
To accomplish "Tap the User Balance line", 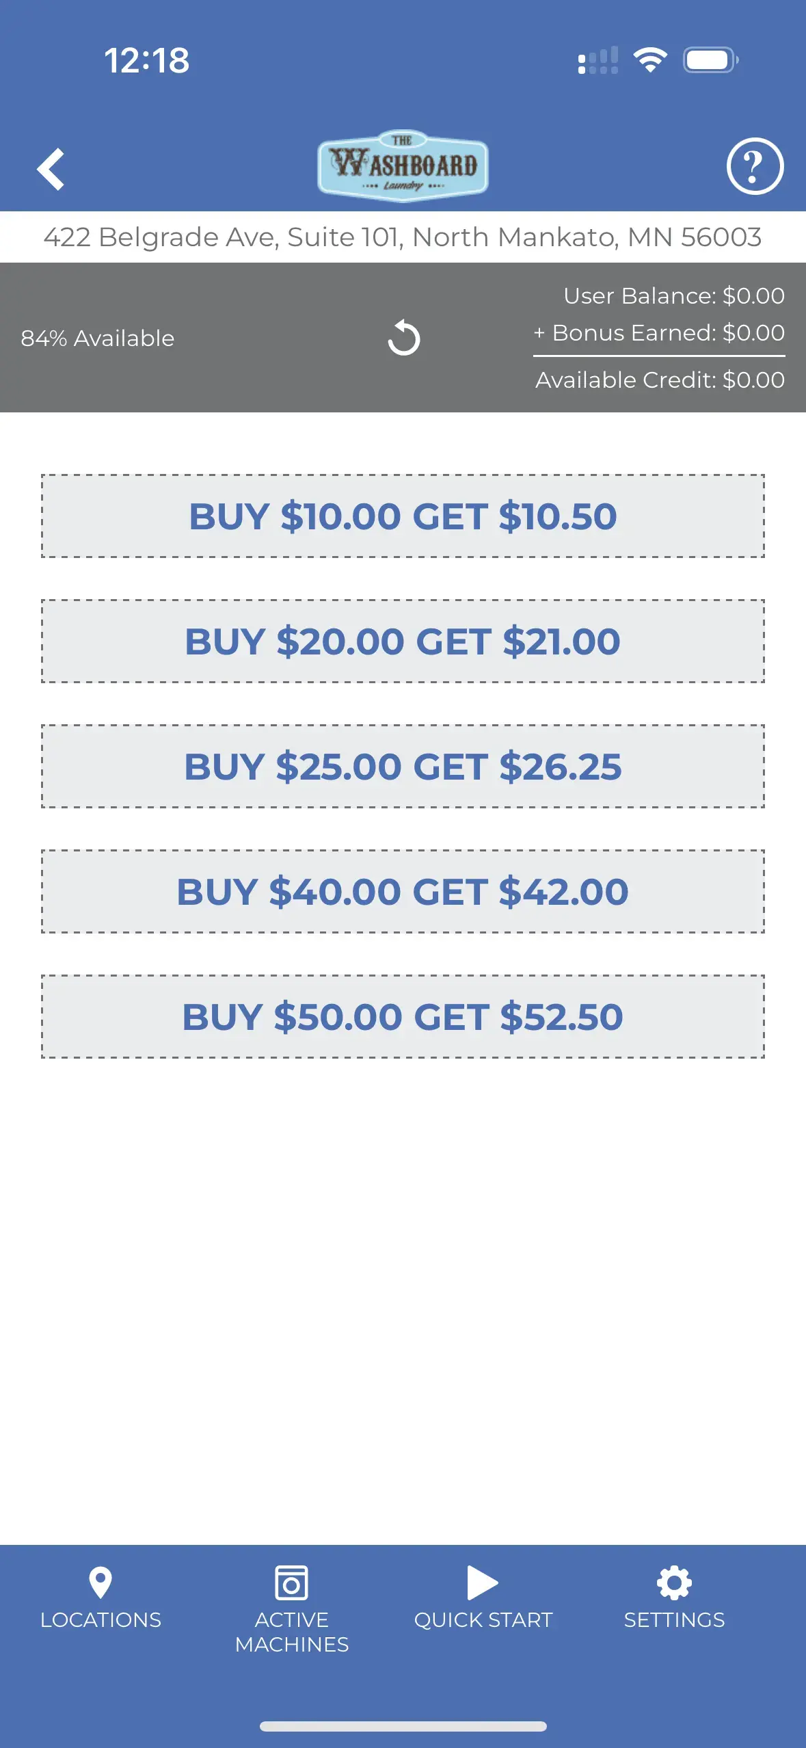I will coord(673,295).
